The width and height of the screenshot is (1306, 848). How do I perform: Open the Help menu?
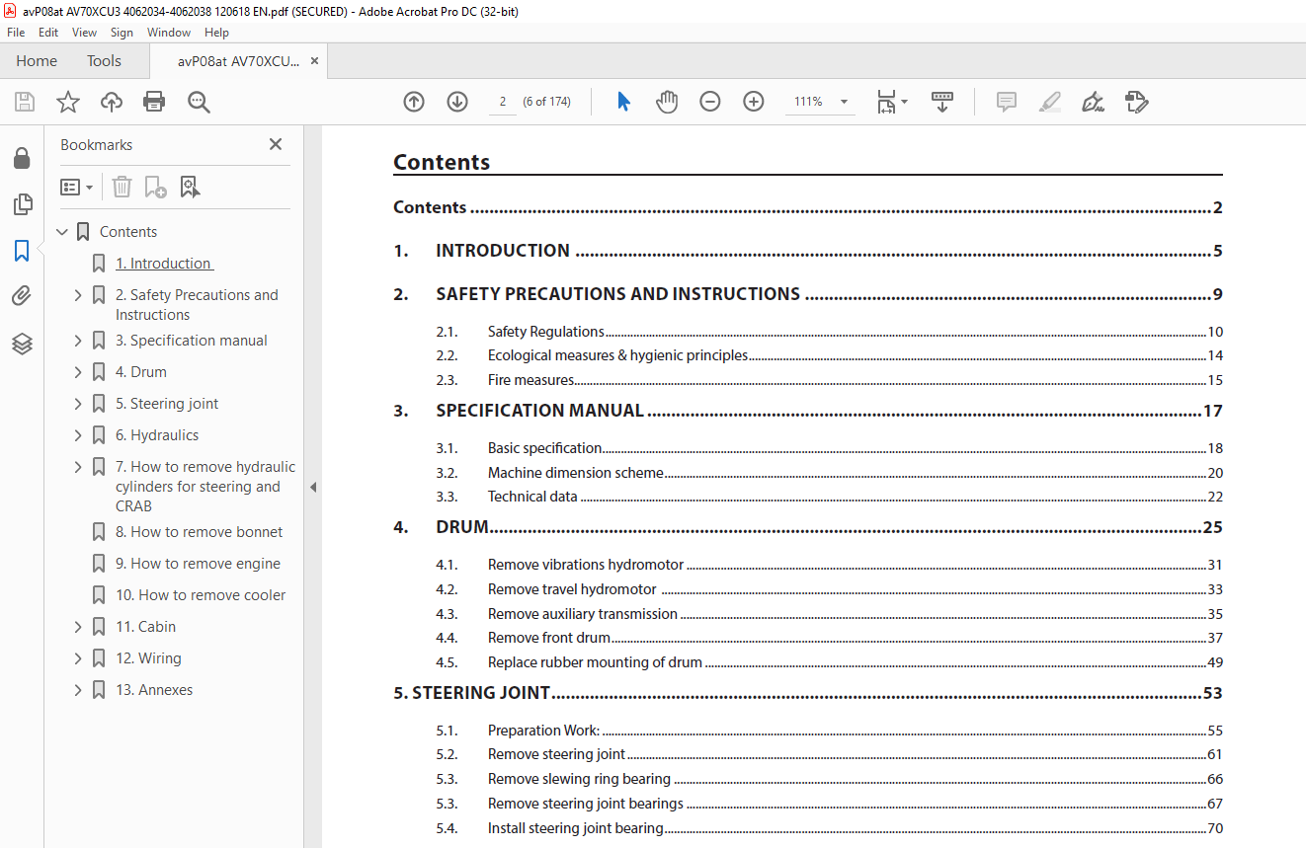(x=216, y=33)
